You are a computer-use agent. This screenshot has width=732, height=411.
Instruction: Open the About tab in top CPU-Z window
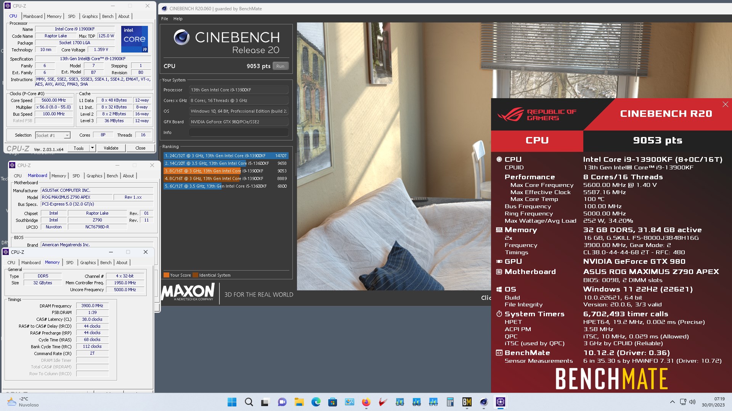click(x=124, y=16)
